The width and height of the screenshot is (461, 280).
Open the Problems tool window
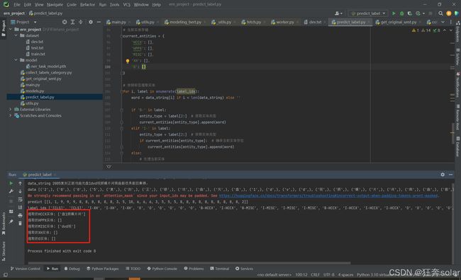click(x=194, y=269)
